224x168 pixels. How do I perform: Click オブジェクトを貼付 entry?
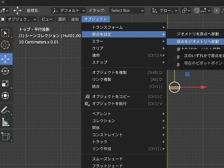(x=124, y=104)
